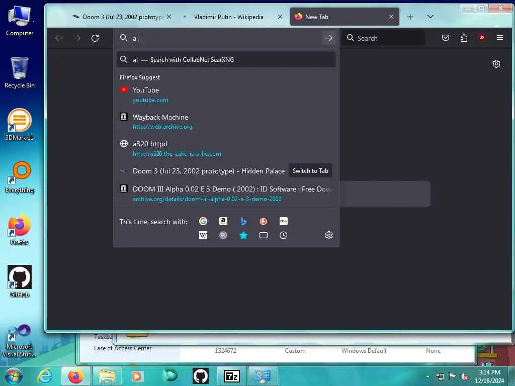Click the taskbar clock showing 3:14 PM
Viewport: 515px width, 386px height.
pyautogui.click(x=489, y=376)
